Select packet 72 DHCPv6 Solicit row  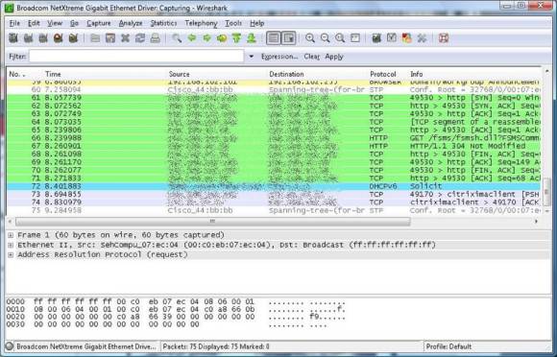(274, 186)
